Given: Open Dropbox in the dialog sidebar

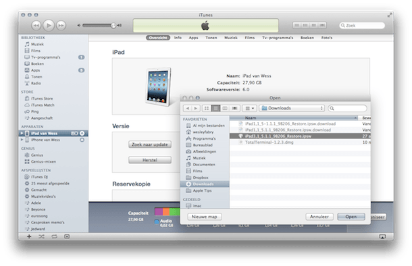Looking at the screenshot, I should pyautogui.click(x=200, y=178).
